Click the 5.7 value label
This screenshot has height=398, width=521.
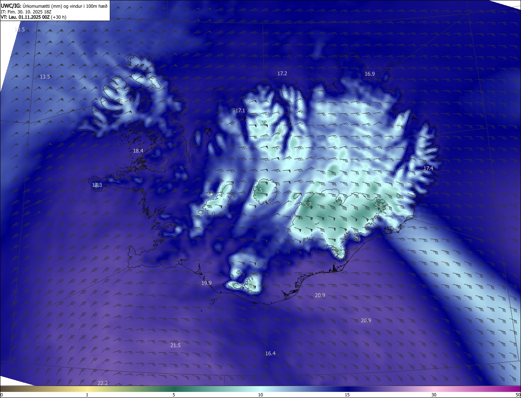click(x=307, y=204)
